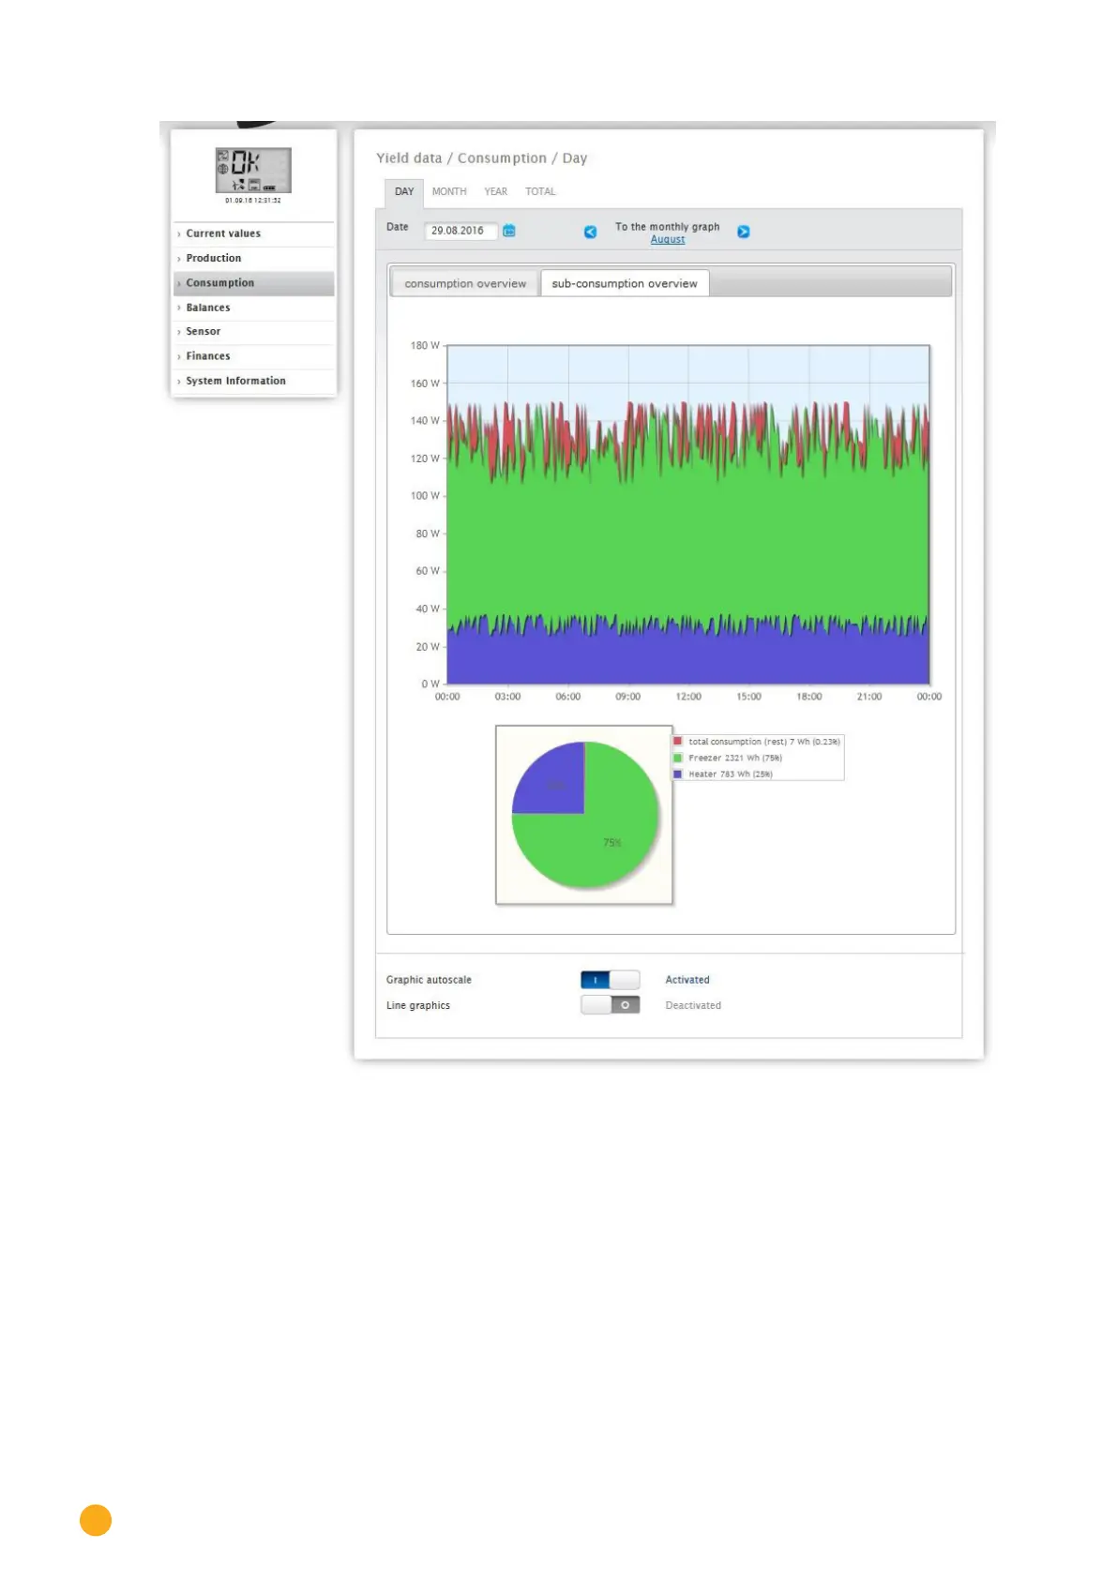This screenshot has width=1117, height=1579.
Task: Expand the Production menu section
Action: click(214, 258)
